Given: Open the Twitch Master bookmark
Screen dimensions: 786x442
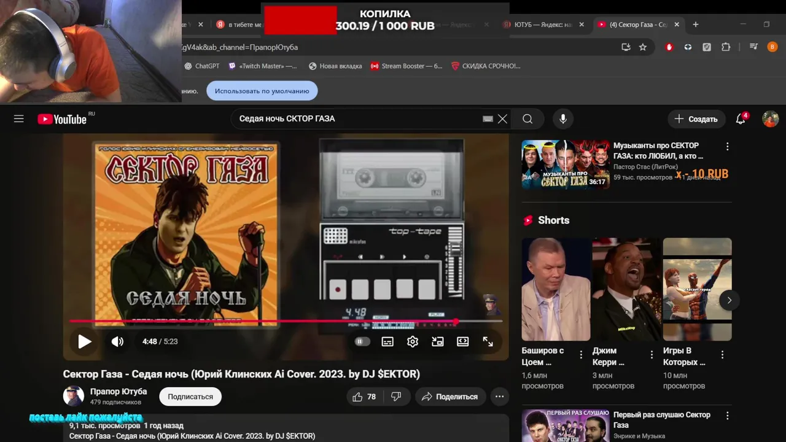Looking at the screenshot, I should point(263,66).
